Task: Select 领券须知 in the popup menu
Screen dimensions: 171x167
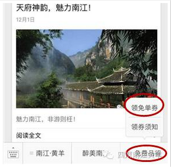Action: click(144, 127)
